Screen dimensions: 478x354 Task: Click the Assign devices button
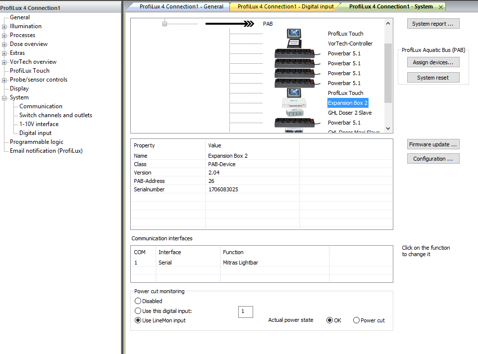433,62
